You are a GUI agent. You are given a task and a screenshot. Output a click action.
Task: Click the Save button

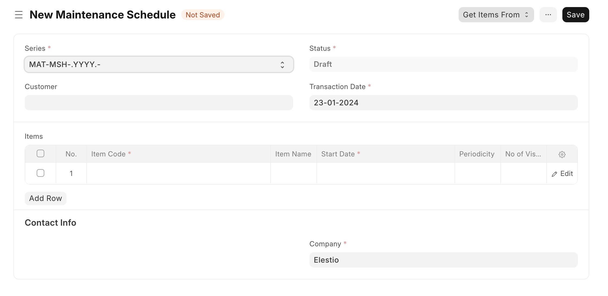coord(575,15)
